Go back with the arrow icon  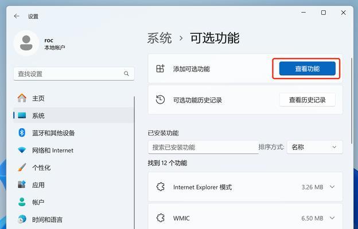(17, 16)
